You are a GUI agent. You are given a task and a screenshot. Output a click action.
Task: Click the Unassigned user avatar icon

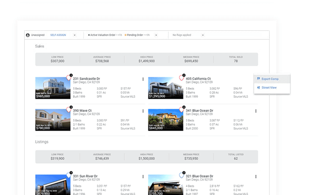pyautogui.click(x=28, y=35)
